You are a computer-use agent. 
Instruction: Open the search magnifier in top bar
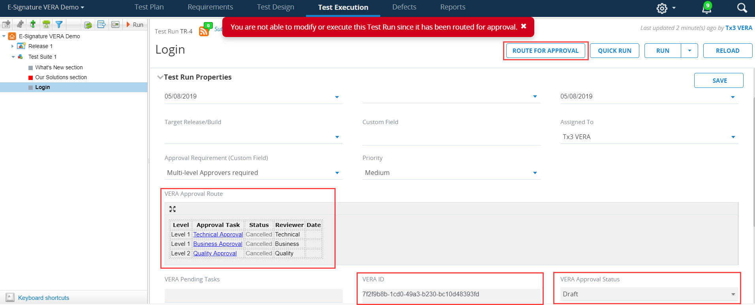(x=742, y=8)
